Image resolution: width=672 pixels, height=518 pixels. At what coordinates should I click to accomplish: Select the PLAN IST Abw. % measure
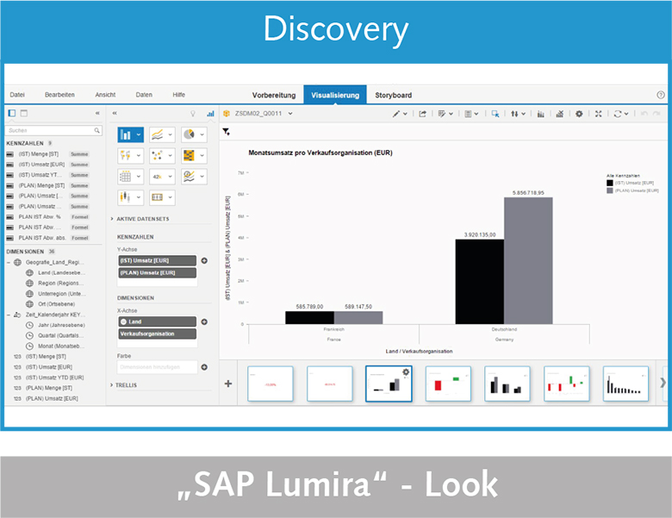coord(40,217)
